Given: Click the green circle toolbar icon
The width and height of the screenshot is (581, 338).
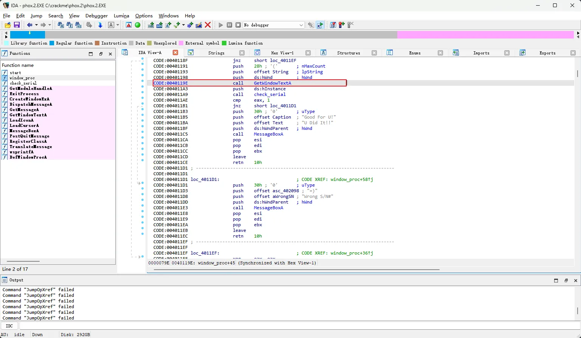Looking at the screenshot, I should [138, 25].
